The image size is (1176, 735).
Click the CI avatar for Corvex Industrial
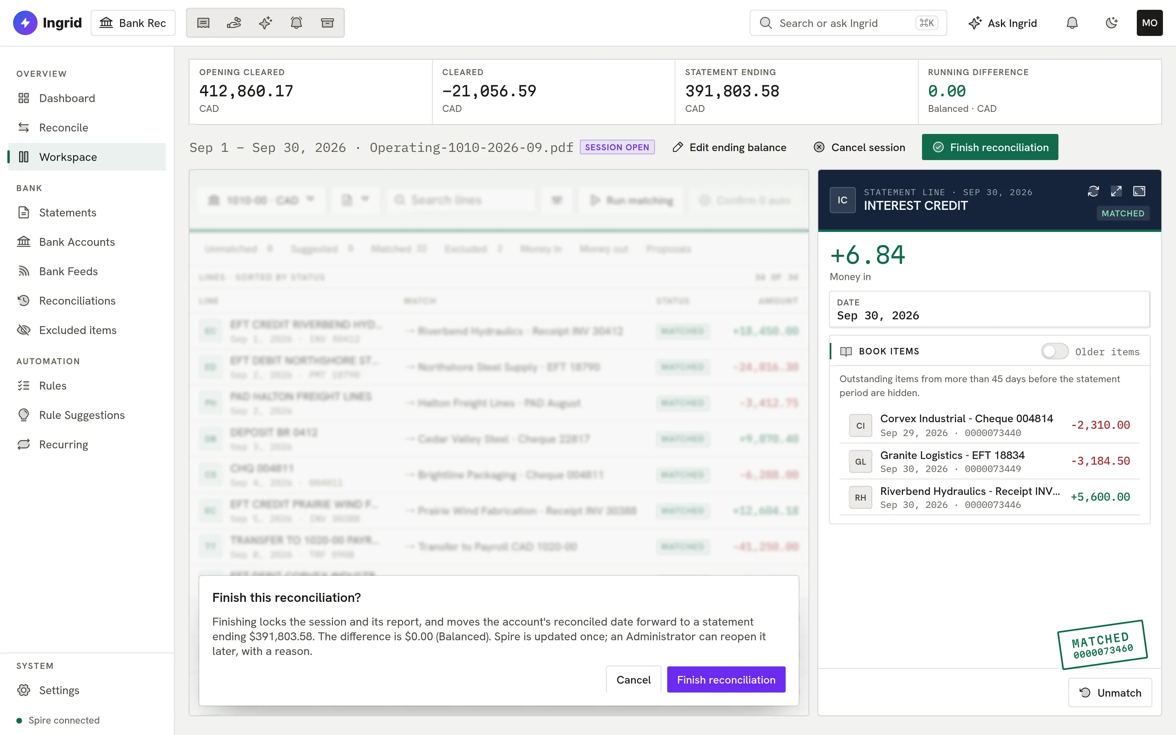point(860,425)
